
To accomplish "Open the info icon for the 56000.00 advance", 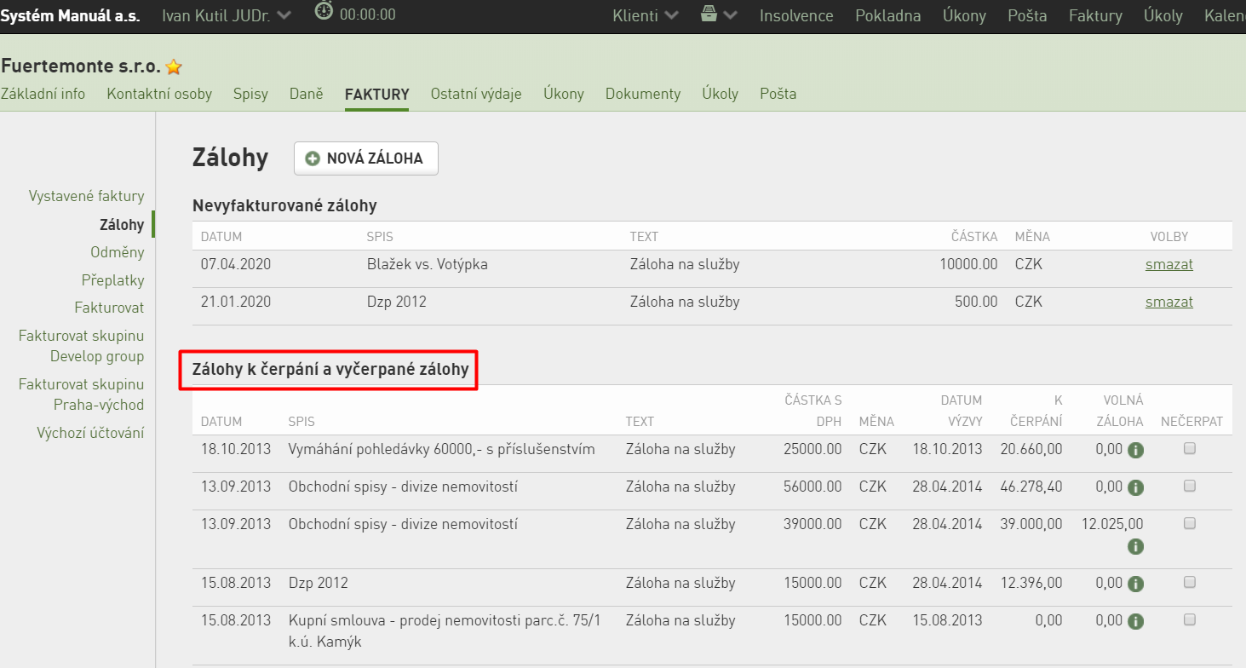I will [1135, 488].
